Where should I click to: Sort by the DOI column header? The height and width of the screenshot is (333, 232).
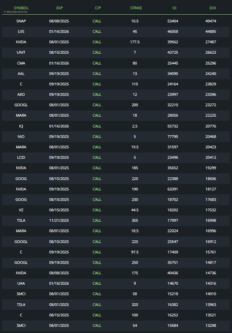pyautogui.click(x=213, y=8)
